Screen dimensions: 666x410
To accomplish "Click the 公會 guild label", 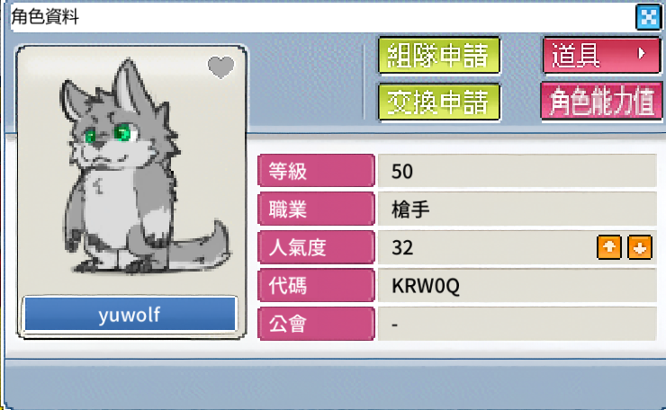I will pyautogui.click(x=316, y=324).
